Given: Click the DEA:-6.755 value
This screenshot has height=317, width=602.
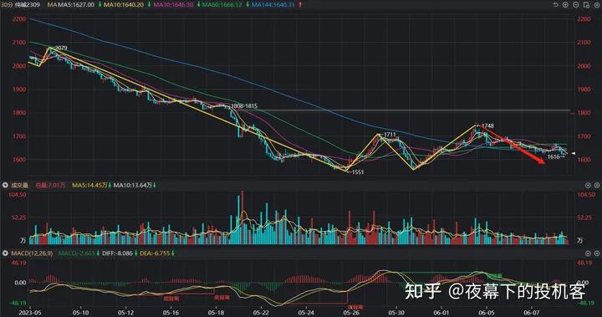Looking at the screenshot, I should [x=155, y=253].
